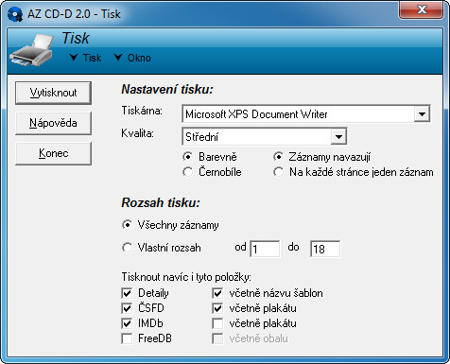Choose Na každé stránce jeden záznam

click(278, 172)
